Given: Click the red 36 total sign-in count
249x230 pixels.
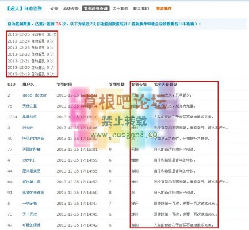Looking at the screenshot, I should [x=58, y=24].
